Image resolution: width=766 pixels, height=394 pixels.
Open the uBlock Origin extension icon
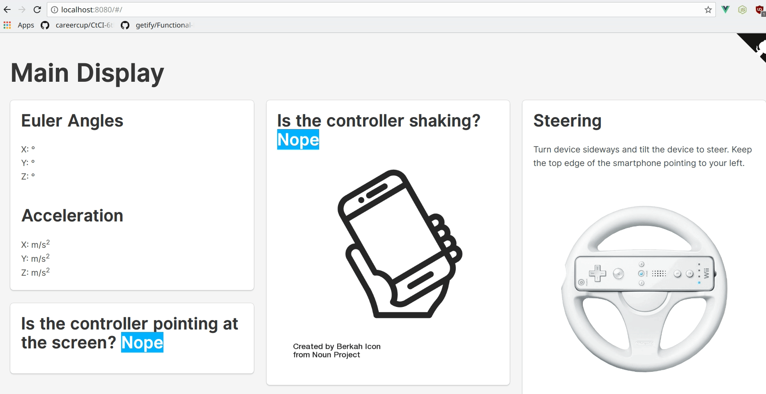pyautogui.click(x=760, y=10)
